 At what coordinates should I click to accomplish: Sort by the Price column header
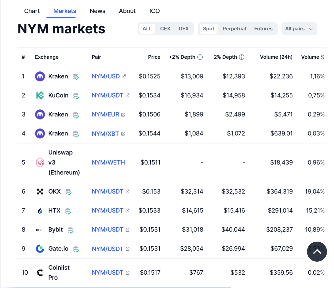tap(154, 57)
